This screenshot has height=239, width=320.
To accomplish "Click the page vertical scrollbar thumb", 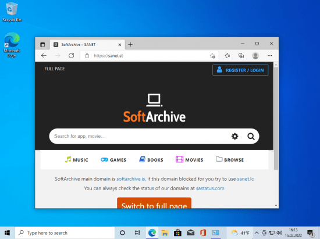I will click(276, 118).
